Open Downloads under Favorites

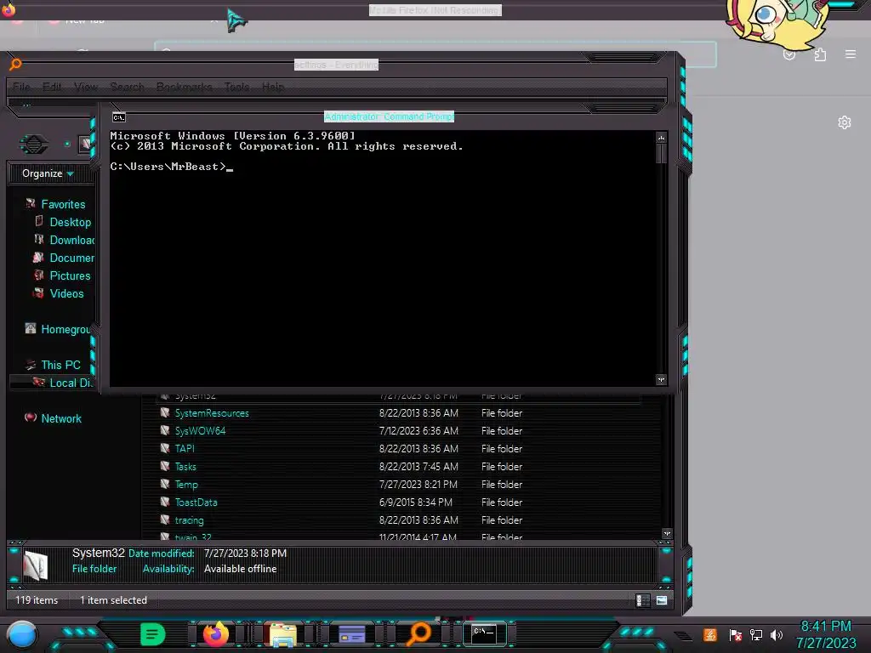(71, 240)
